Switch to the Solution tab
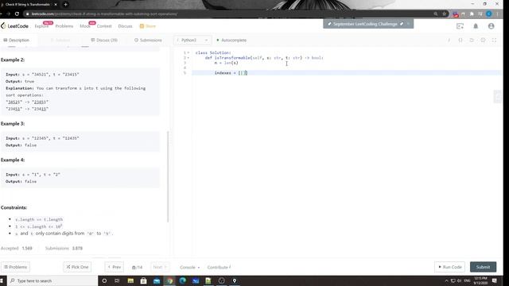 (60, 41)
